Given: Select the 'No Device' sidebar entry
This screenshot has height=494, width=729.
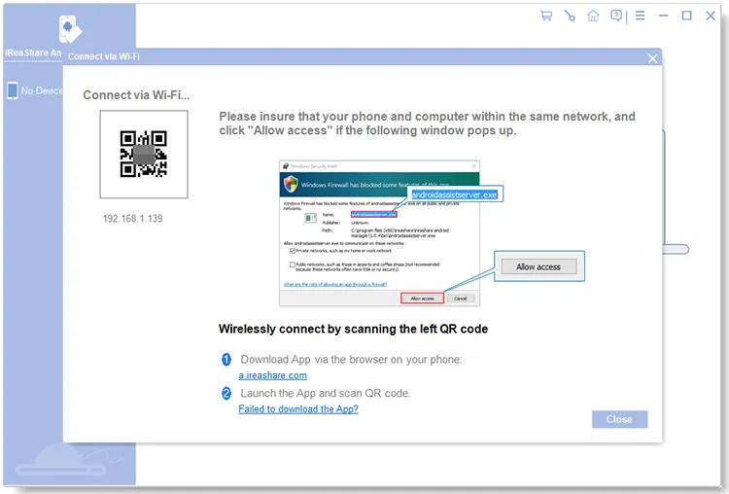Looking at the screenshot, I should click(35, 90).
